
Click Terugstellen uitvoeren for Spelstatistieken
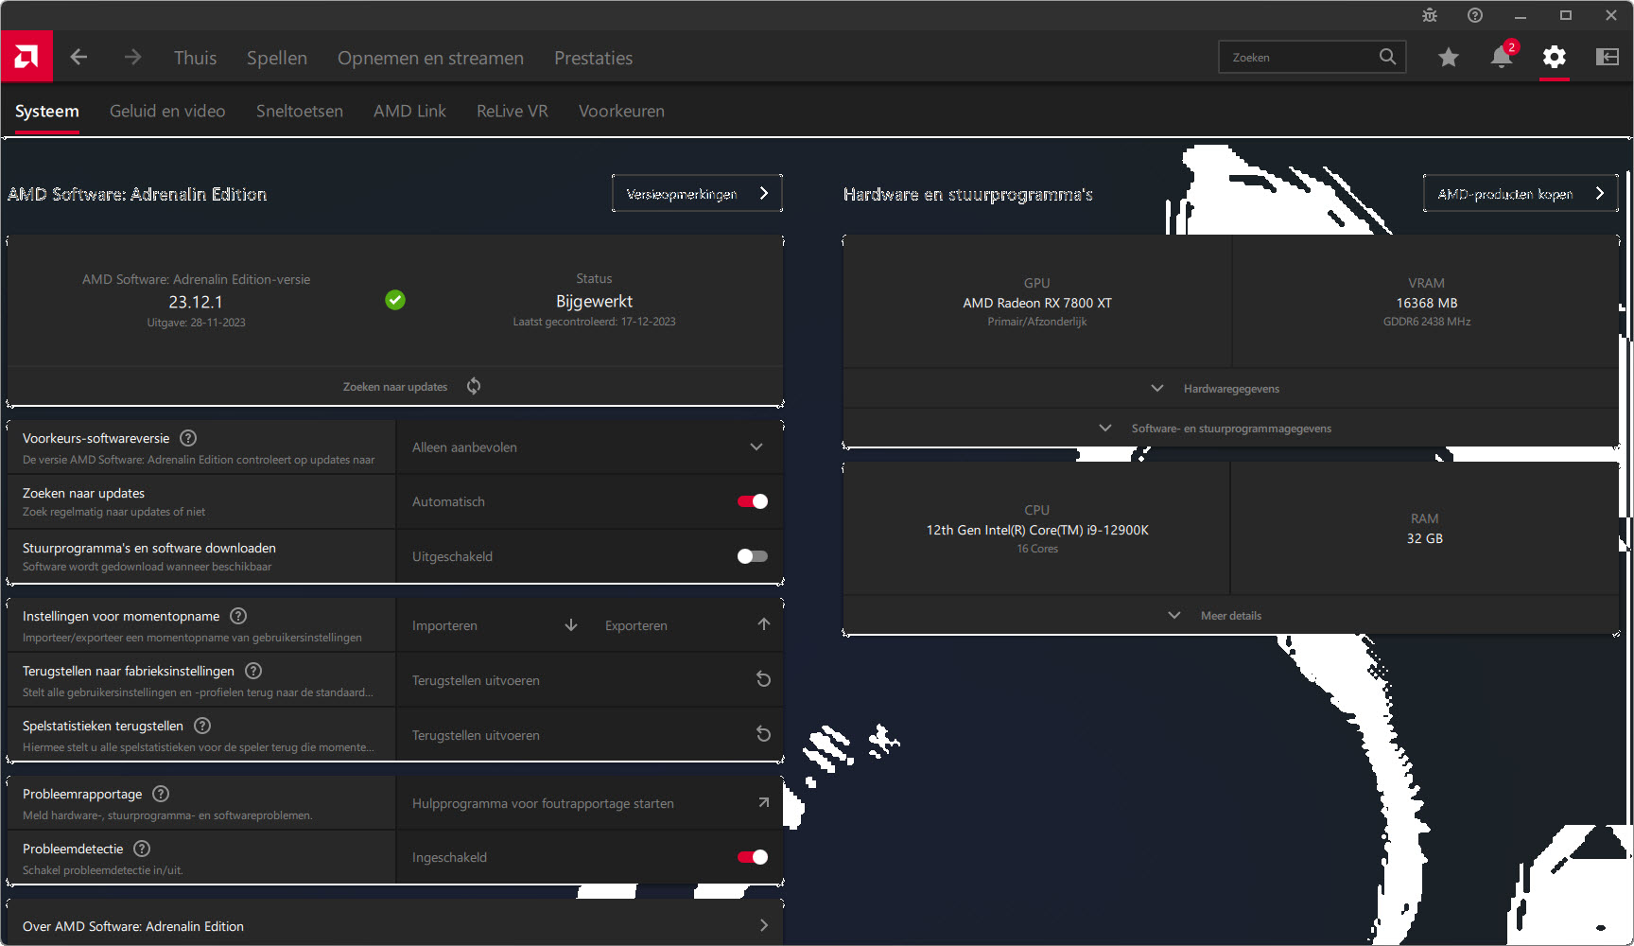(x=589, y=735)
